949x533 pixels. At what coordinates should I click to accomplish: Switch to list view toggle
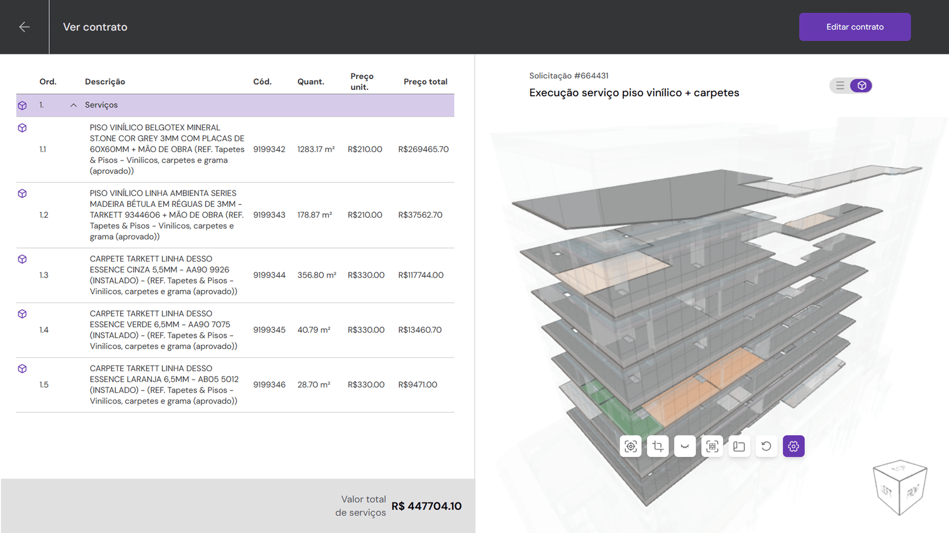[x=840, y=86]
